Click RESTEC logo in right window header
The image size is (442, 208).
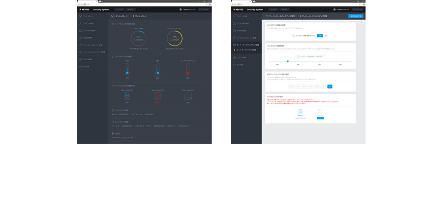tap(238, 9)
